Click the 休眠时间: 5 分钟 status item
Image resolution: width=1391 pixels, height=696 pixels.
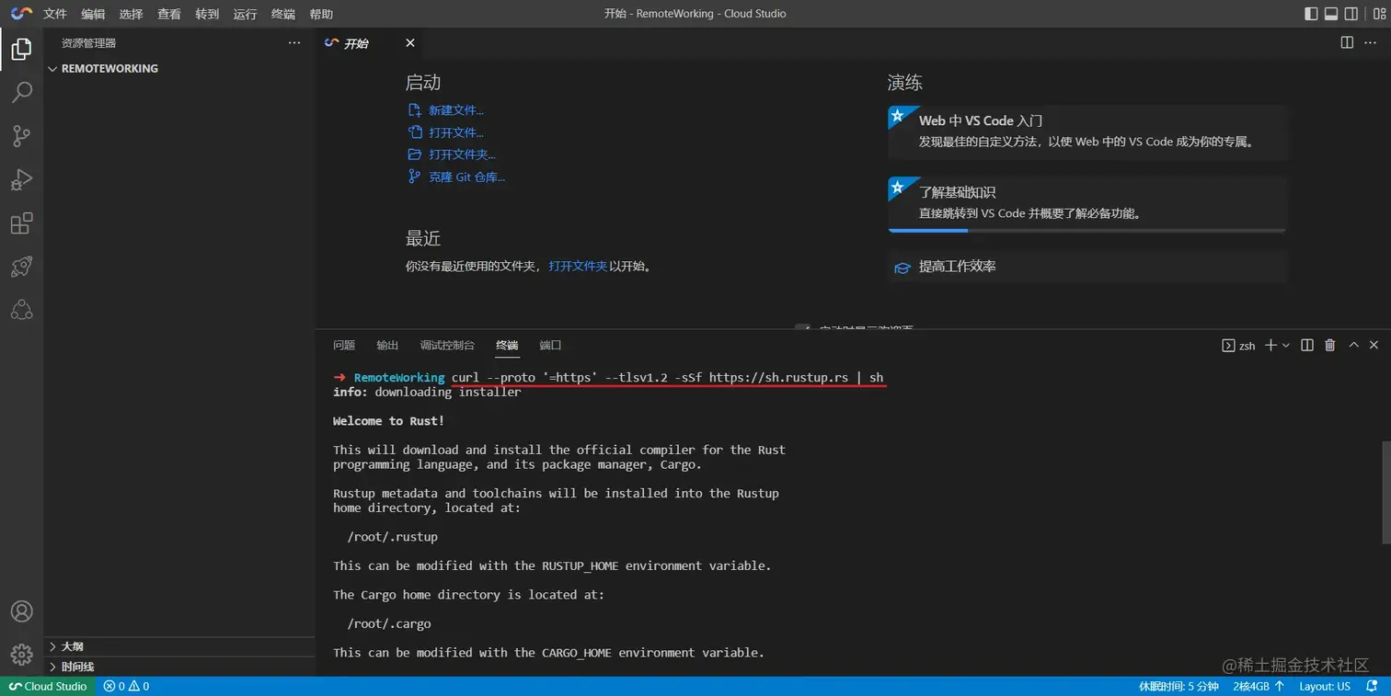[1178, 687]
